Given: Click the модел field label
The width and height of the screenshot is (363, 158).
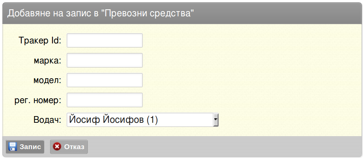Looking at the screenshot, I should click(x=47, y=80).
